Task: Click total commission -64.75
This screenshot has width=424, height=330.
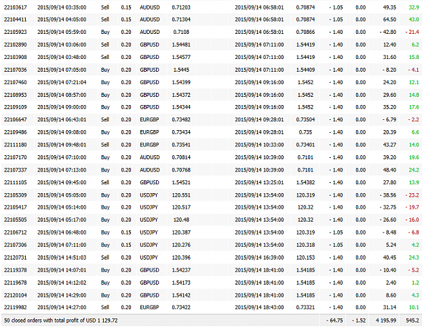Action: 334,321
